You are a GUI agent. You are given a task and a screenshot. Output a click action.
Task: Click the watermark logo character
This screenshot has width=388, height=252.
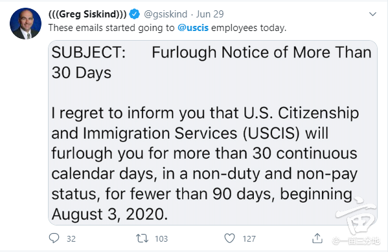pyautogui.click(x=356, y=215)
